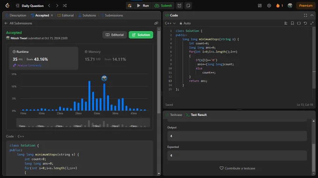Click the Submit button
This screenshot has height=178, width=318.
pos(163,6)
